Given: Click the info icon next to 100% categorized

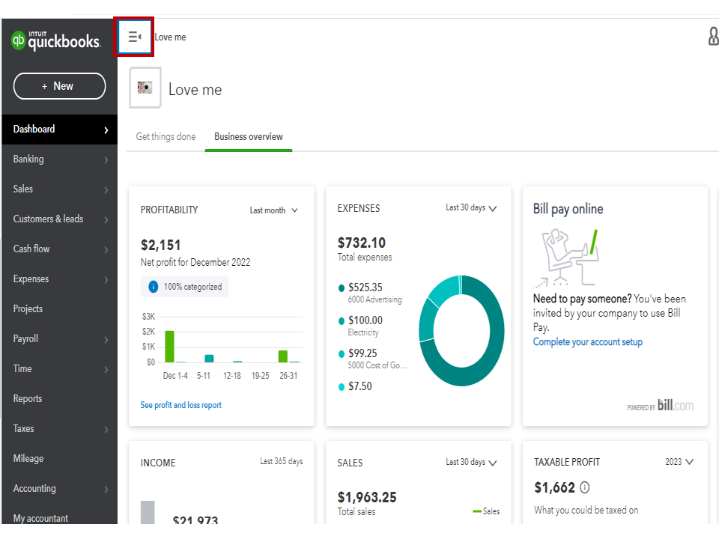Looking at the screenshot, I should pos(154,287).
